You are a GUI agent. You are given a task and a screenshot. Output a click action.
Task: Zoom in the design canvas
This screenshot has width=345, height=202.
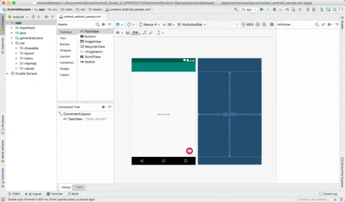[x=258, y=25]
